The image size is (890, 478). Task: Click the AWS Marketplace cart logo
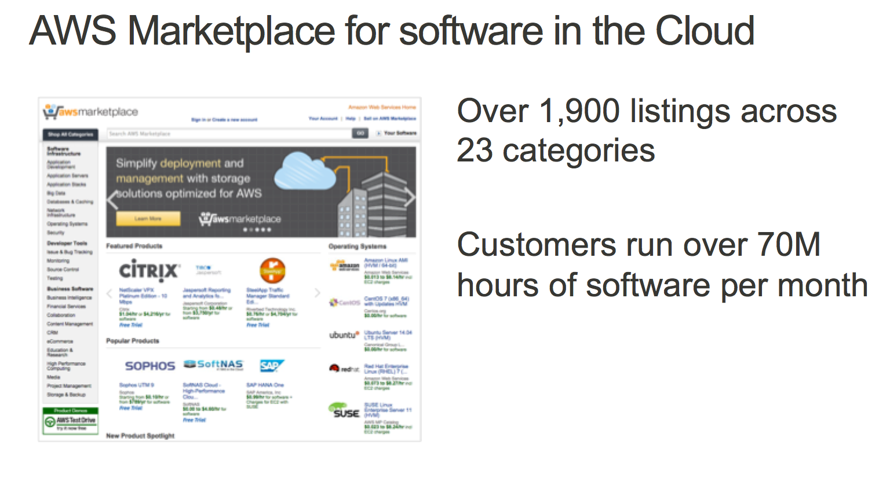(90, 112)
